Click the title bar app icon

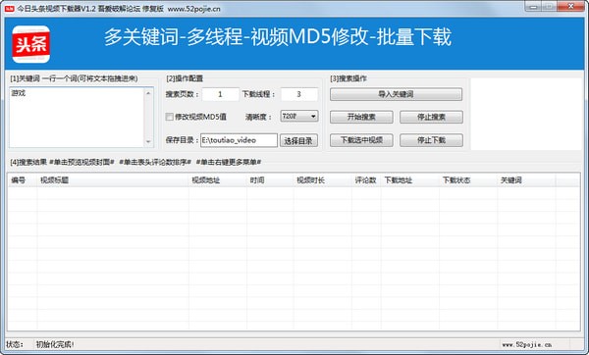pyautogui.click(x=10, y=8)
